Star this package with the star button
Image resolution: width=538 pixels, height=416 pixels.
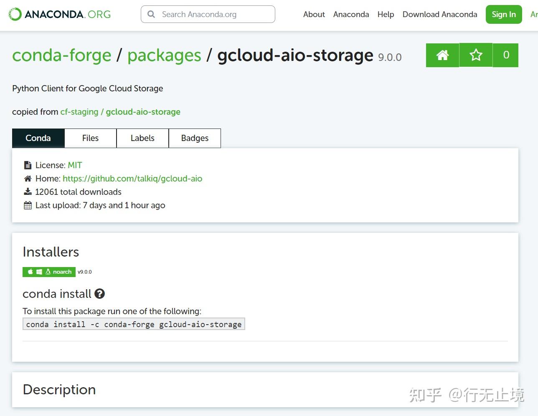tap(476, 55)
